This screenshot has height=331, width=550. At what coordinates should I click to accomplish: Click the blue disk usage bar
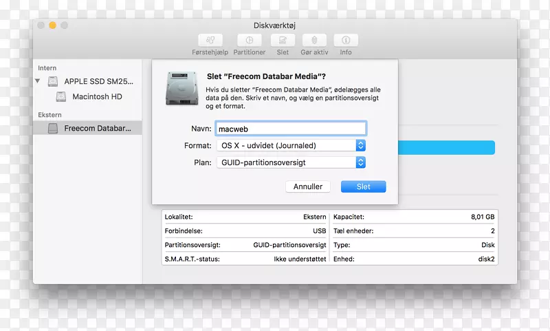447,147
